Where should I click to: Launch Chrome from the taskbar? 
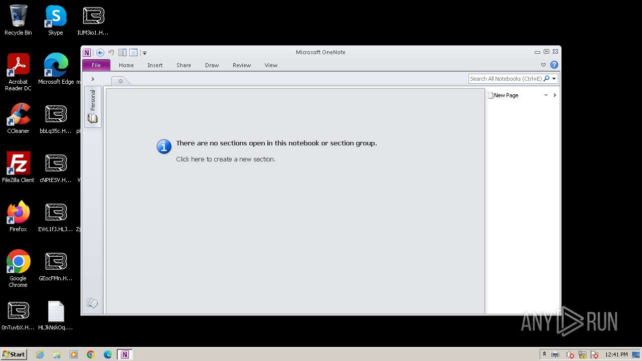pyautogui.click(x=91, y=354)
